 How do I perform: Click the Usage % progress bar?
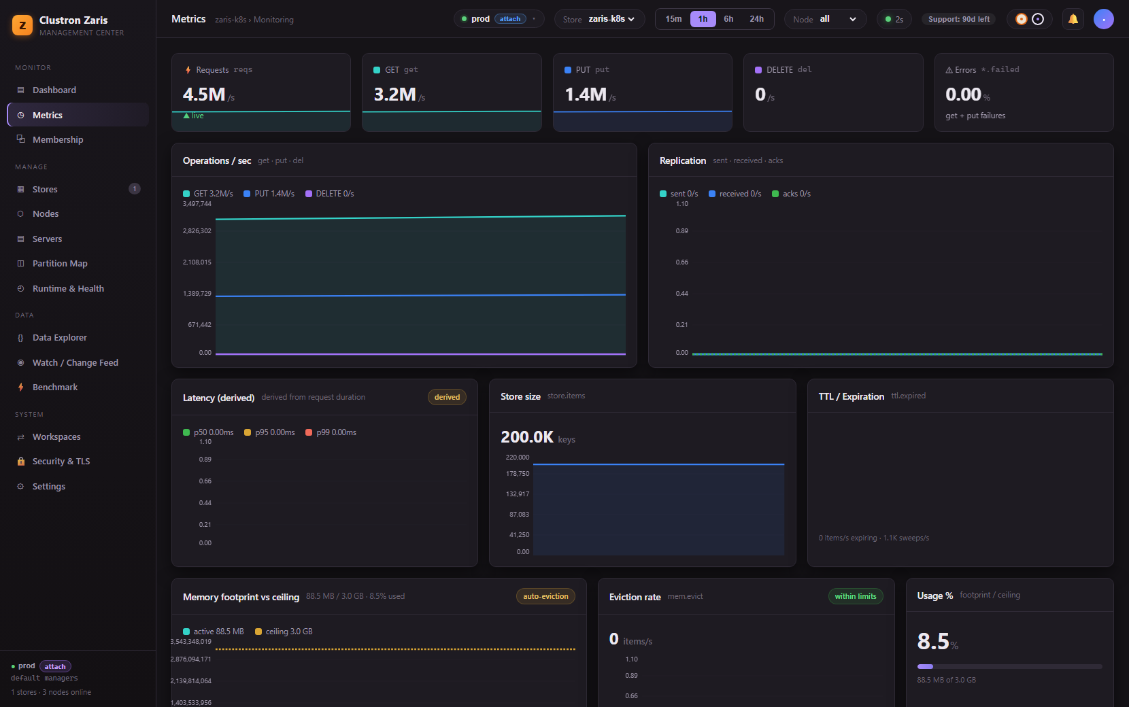[1009, 667]
